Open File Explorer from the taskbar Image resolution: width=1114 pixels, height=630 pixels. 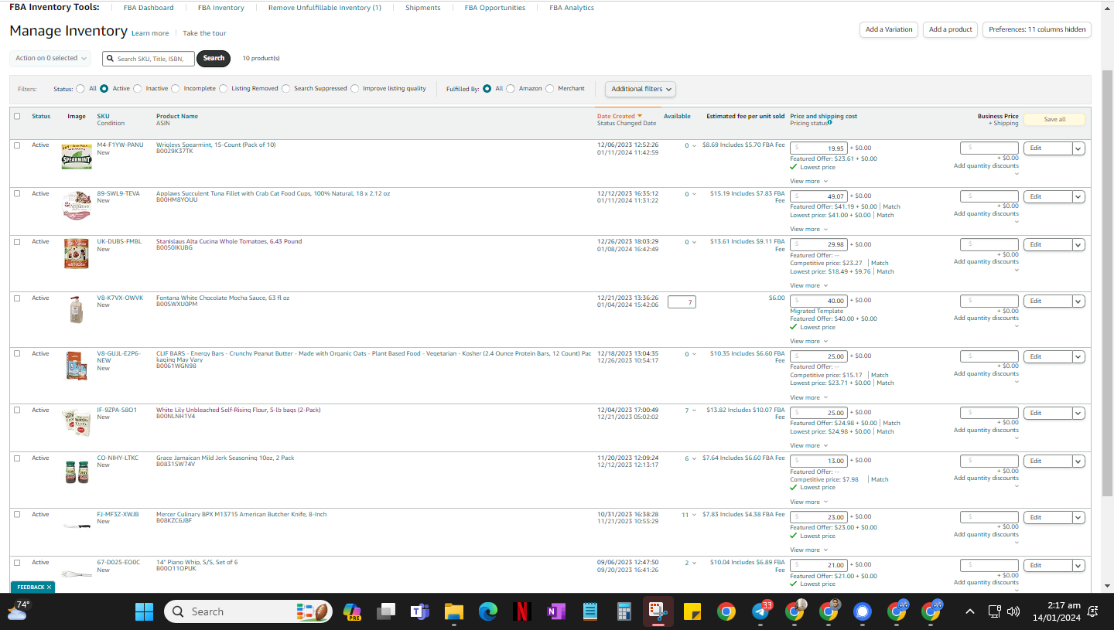pyautogui.click(x=453, y=611)
